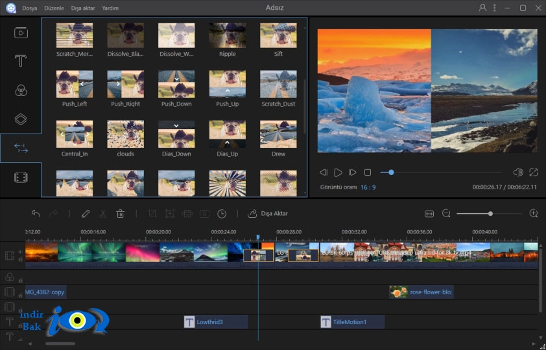Open the three-dot options menu
546x350 pixels.
(x=495, y=8)
